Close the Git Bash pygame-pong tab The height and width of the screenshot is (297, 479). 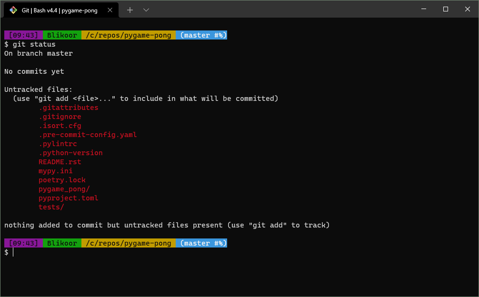click(110, 10)
